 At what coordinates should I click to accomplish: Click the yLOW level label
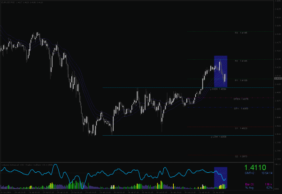point(218,137)
